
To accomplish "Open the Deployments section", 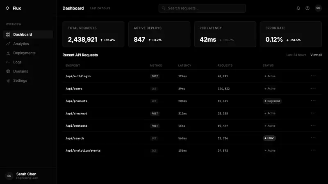I will 28,53.
